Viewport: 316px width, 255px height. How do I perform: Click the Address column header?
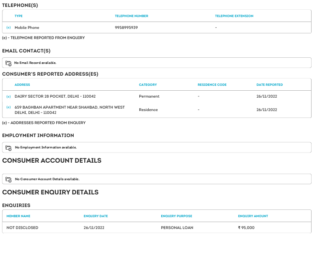coord(22,85)
